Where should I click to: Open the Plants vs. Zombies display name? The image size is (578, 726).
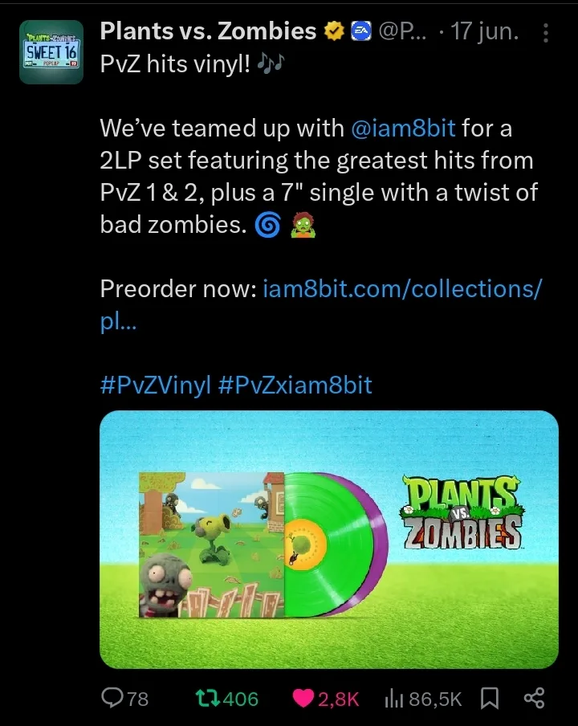tap(208, 31)
